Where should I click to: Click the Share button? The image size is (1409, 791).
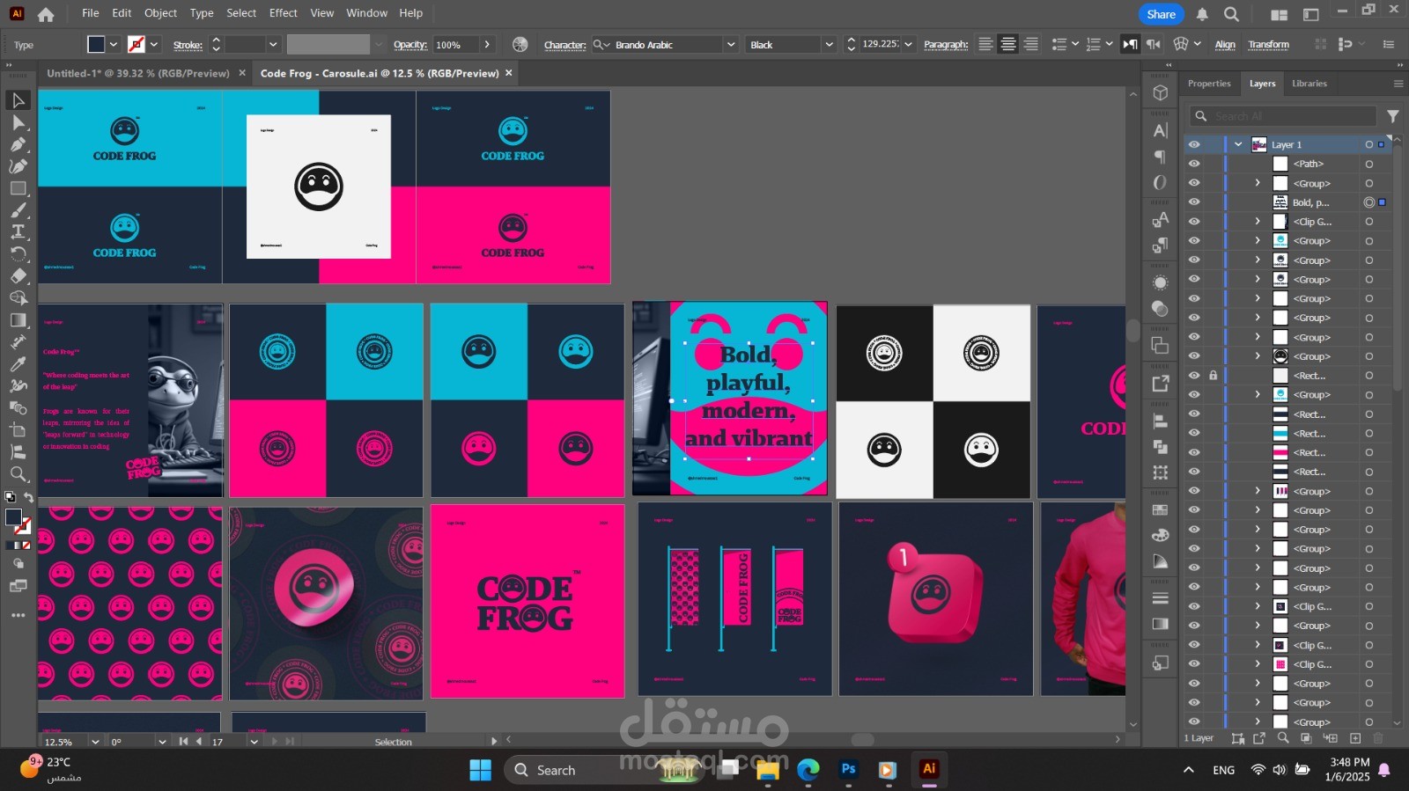[1161, 14]
